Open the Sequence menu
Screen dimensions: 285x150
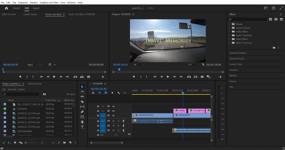(23, 2)
